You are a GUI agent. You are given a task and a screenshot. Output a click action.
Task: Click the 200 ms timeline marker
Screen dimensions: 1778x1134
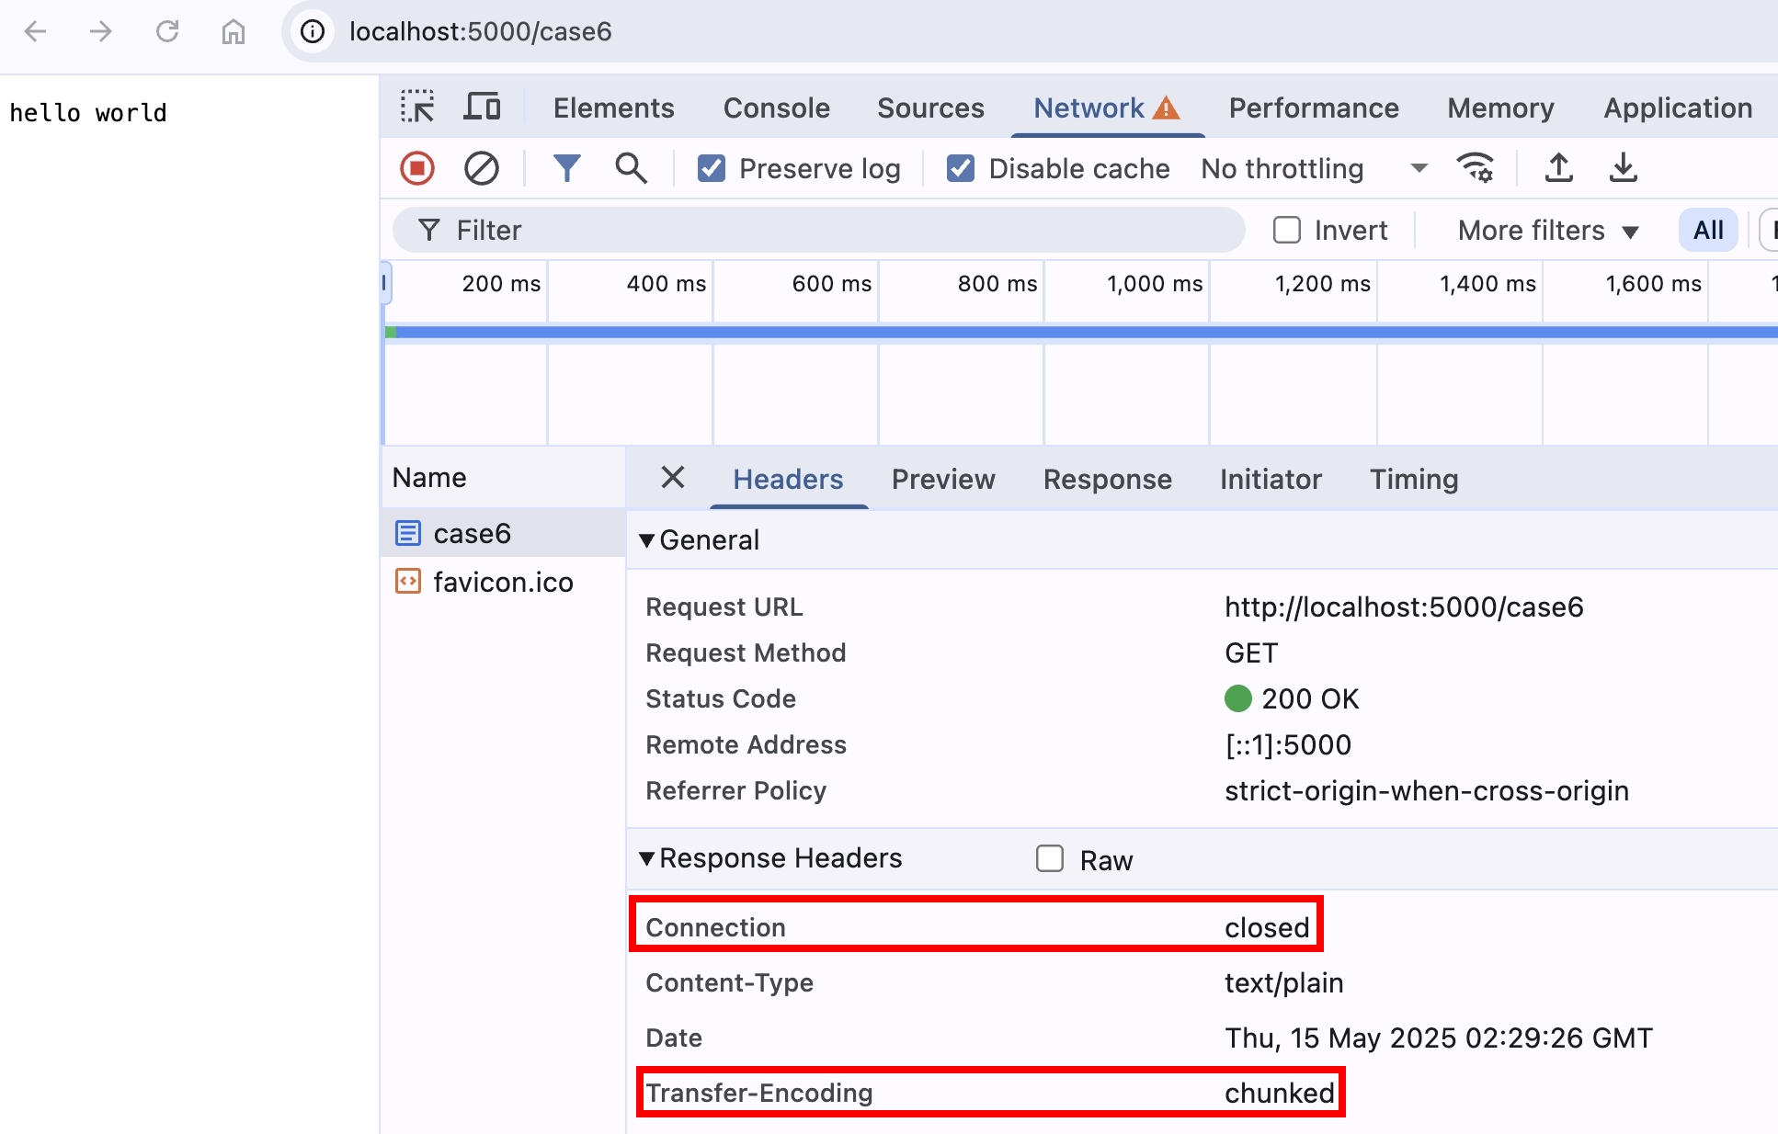tap(501, 284)
